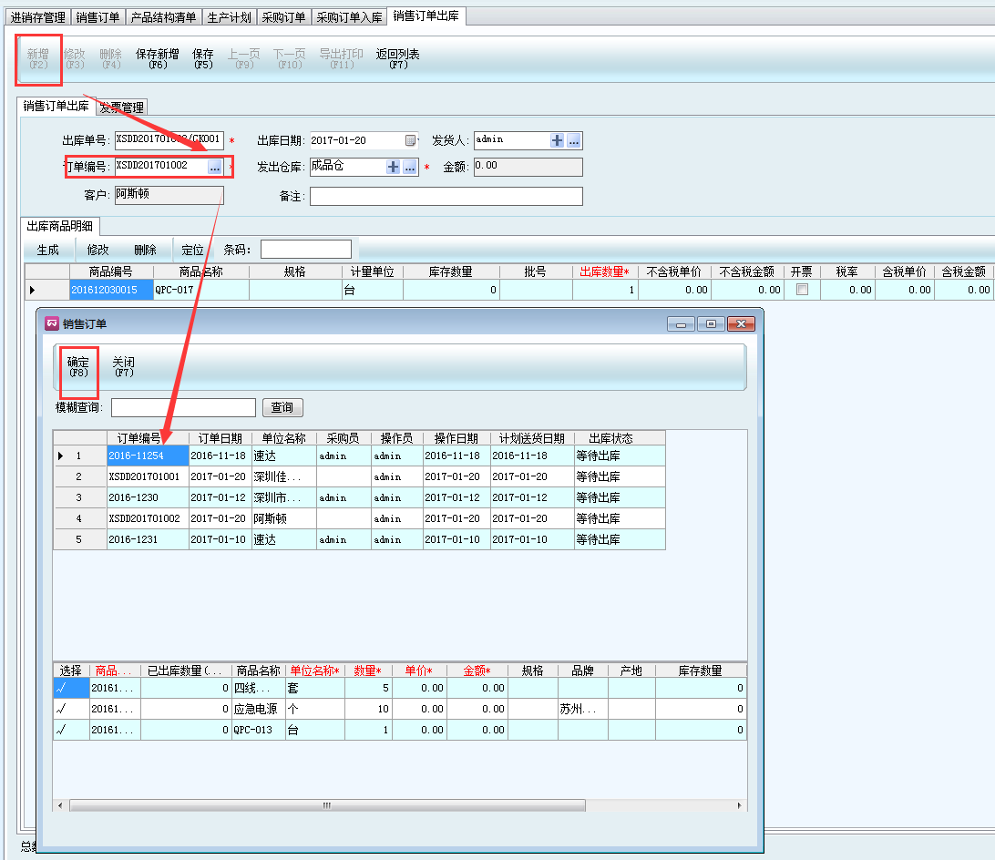This screenshot has height=860, width=995.
Task: Click 出库状态 column header
Action: point(620,438)
